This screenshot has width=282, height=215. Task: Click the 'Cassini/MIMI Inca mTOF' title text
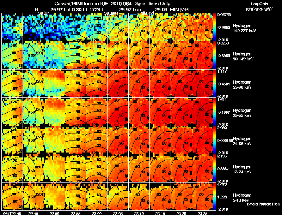81,4
